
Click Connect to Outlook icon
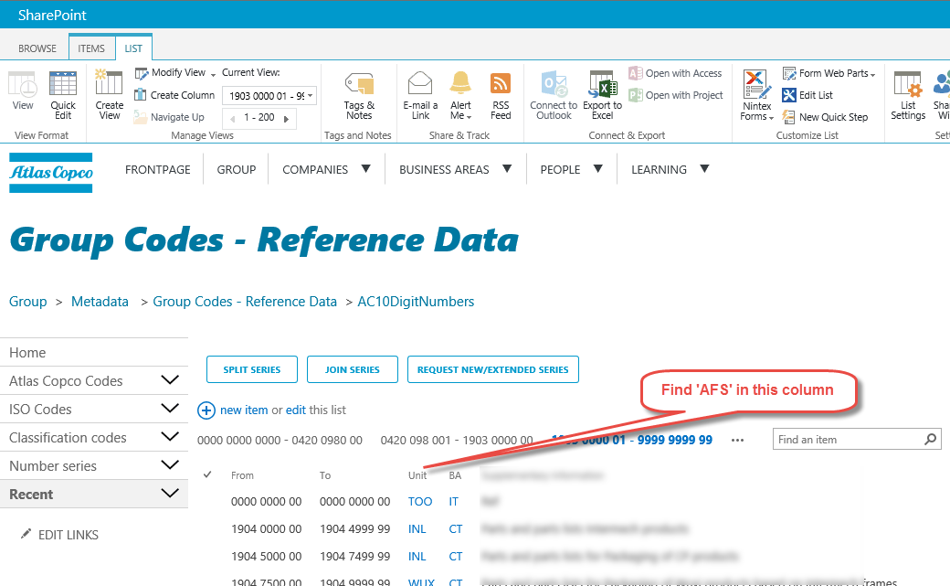554,95
